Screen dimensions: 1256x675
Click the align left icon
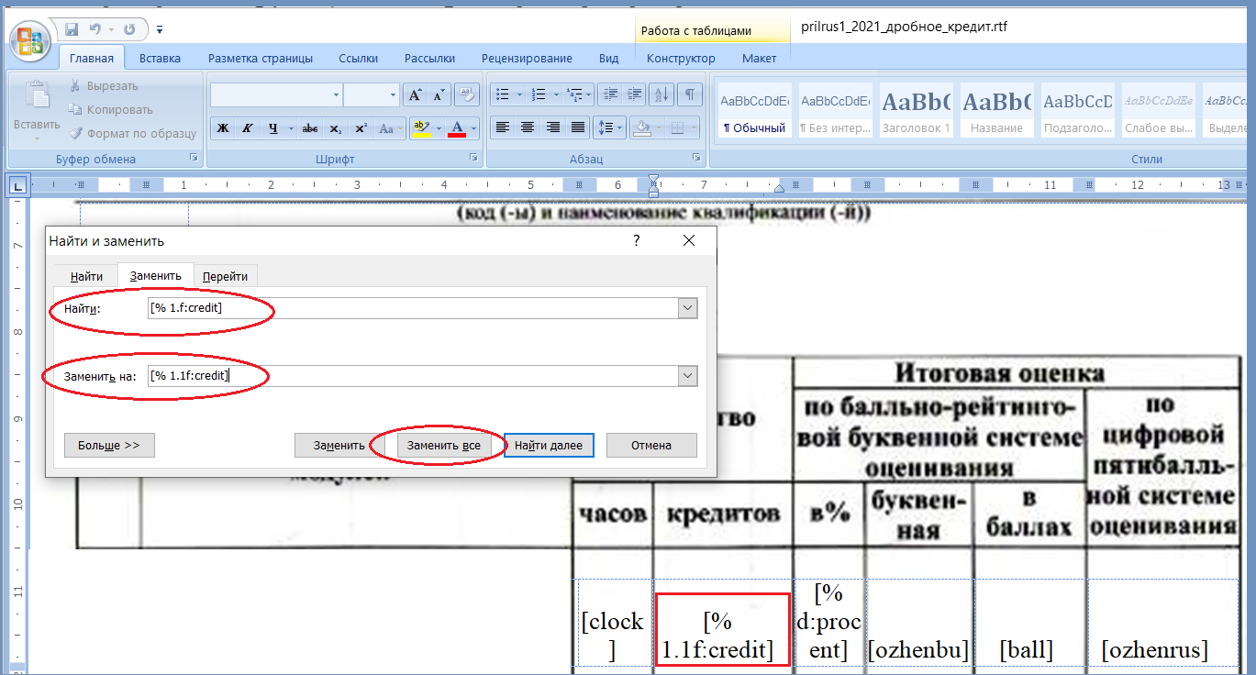click(x=503, y=127)
